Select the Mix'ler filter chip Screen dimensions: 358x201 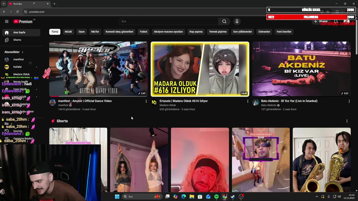coord(95,32)
